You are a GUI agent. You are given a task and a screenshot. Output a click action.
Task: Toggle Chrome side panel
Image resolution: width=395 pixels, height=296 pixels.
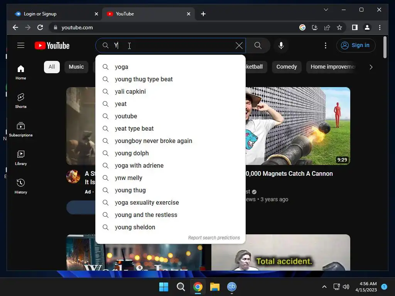pyautogui.click(x=355, y=27)
